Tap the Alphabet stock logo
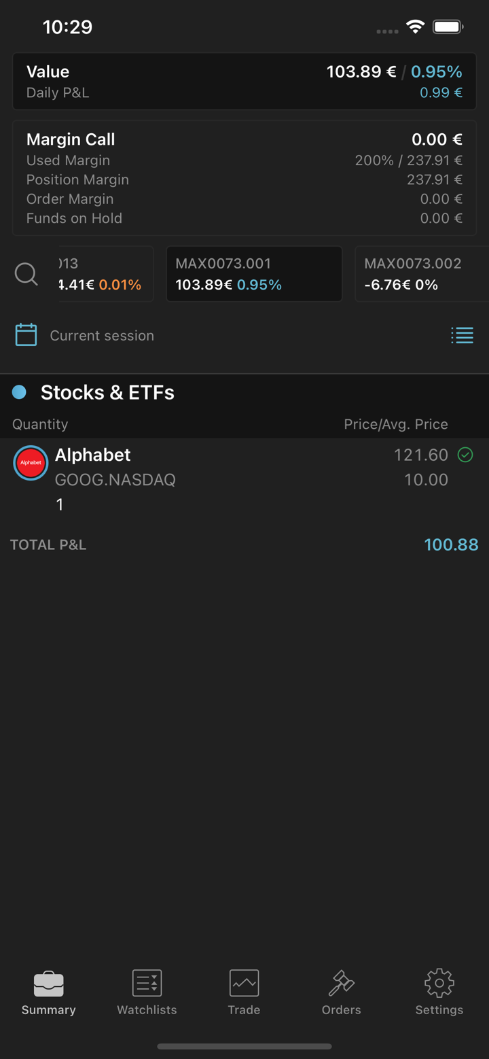This screenshot has height=1059, width=489. [x=31, y=463]
